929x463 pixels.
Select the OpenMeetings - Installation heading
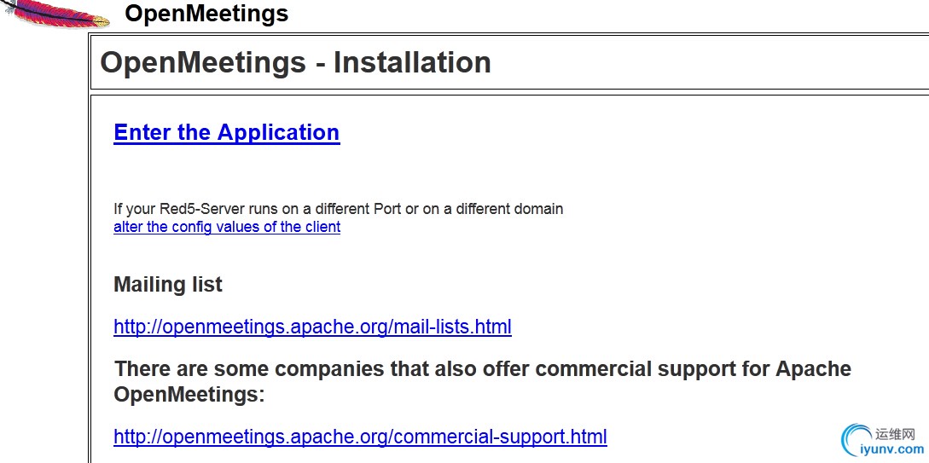(296, 63)
